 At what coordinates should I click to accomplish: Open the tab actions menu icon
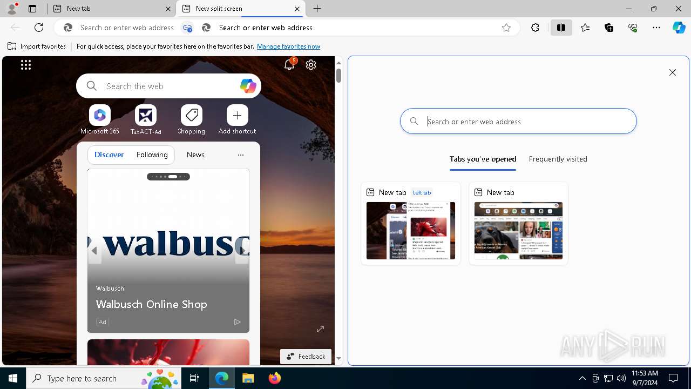(x=32, y=9)
